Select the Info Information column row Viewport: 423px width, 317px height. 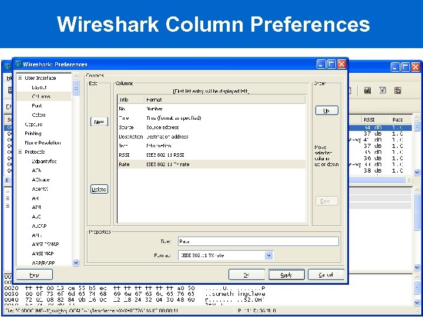pos(211,146)
